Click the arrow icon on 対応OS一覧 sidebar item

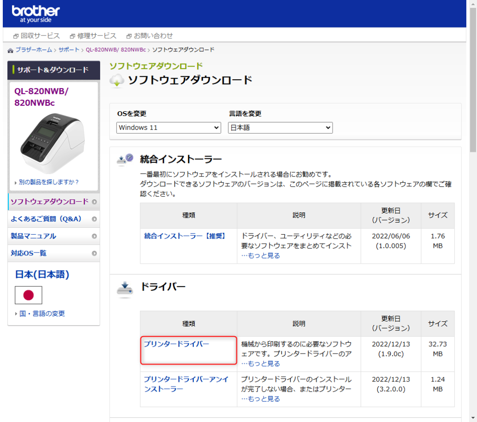coord(94,253)
